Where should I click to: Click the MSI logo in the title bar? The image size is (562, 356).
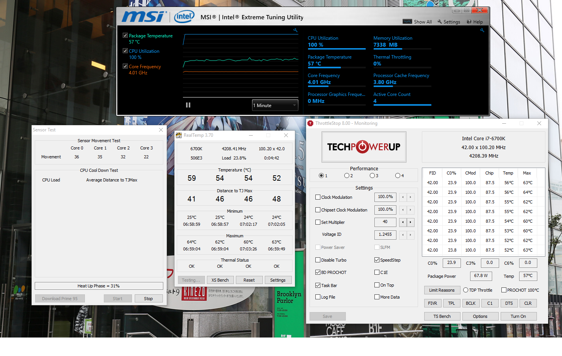pyautogui.click(x=144, y=17)
